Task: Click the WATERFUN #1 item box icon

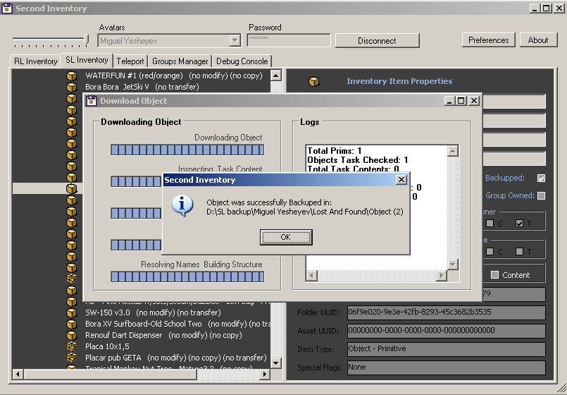Action: 72,75
